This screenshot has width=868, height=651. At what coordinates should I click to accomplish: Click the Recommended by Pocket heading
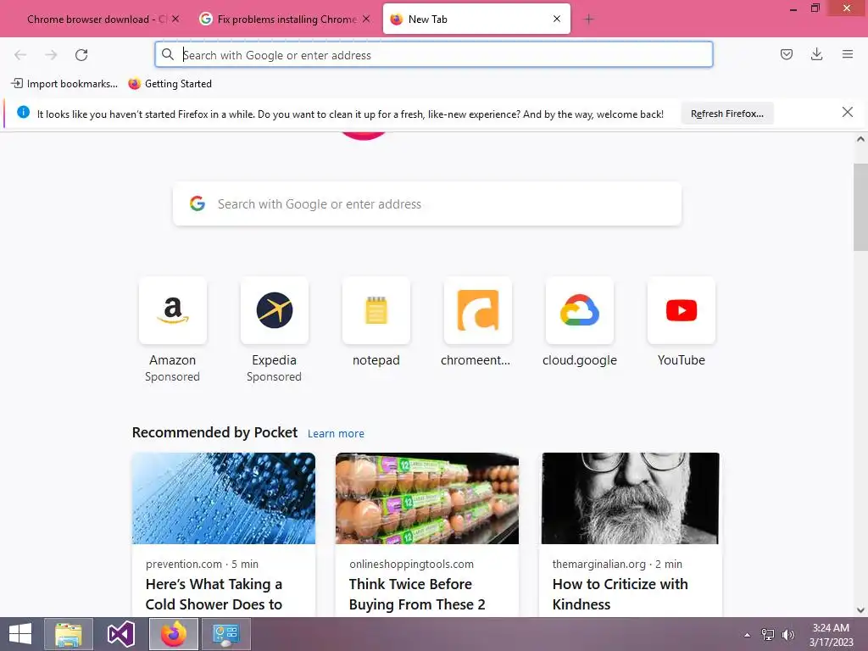(x=214, y=432)
